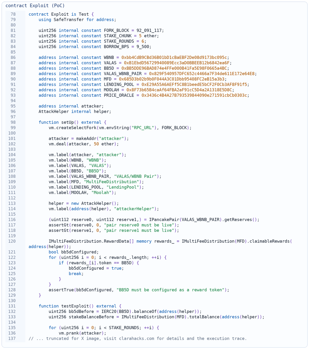Viewport: 309px width, 349px height.
Task: Click the 'if (rewards_[i].token == BB5D)' line
Action: coord(99,263)
